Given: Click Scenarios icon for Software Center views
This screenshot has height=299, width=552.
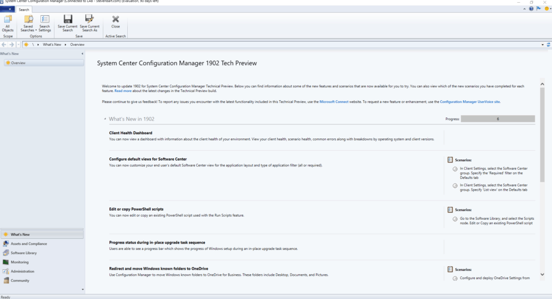Looking at the screenshot, I should pyautogui.click(x=450, y=159).
